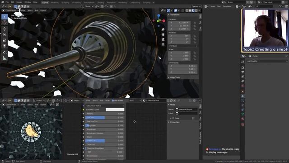Viewport: 289px width, 163px height.
Task: Switch to material preview shading
Action: click(193, 10)
